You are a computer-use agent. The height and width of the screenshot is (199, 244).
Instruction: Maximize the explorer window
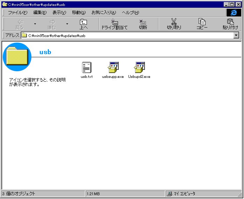point(232,4)
